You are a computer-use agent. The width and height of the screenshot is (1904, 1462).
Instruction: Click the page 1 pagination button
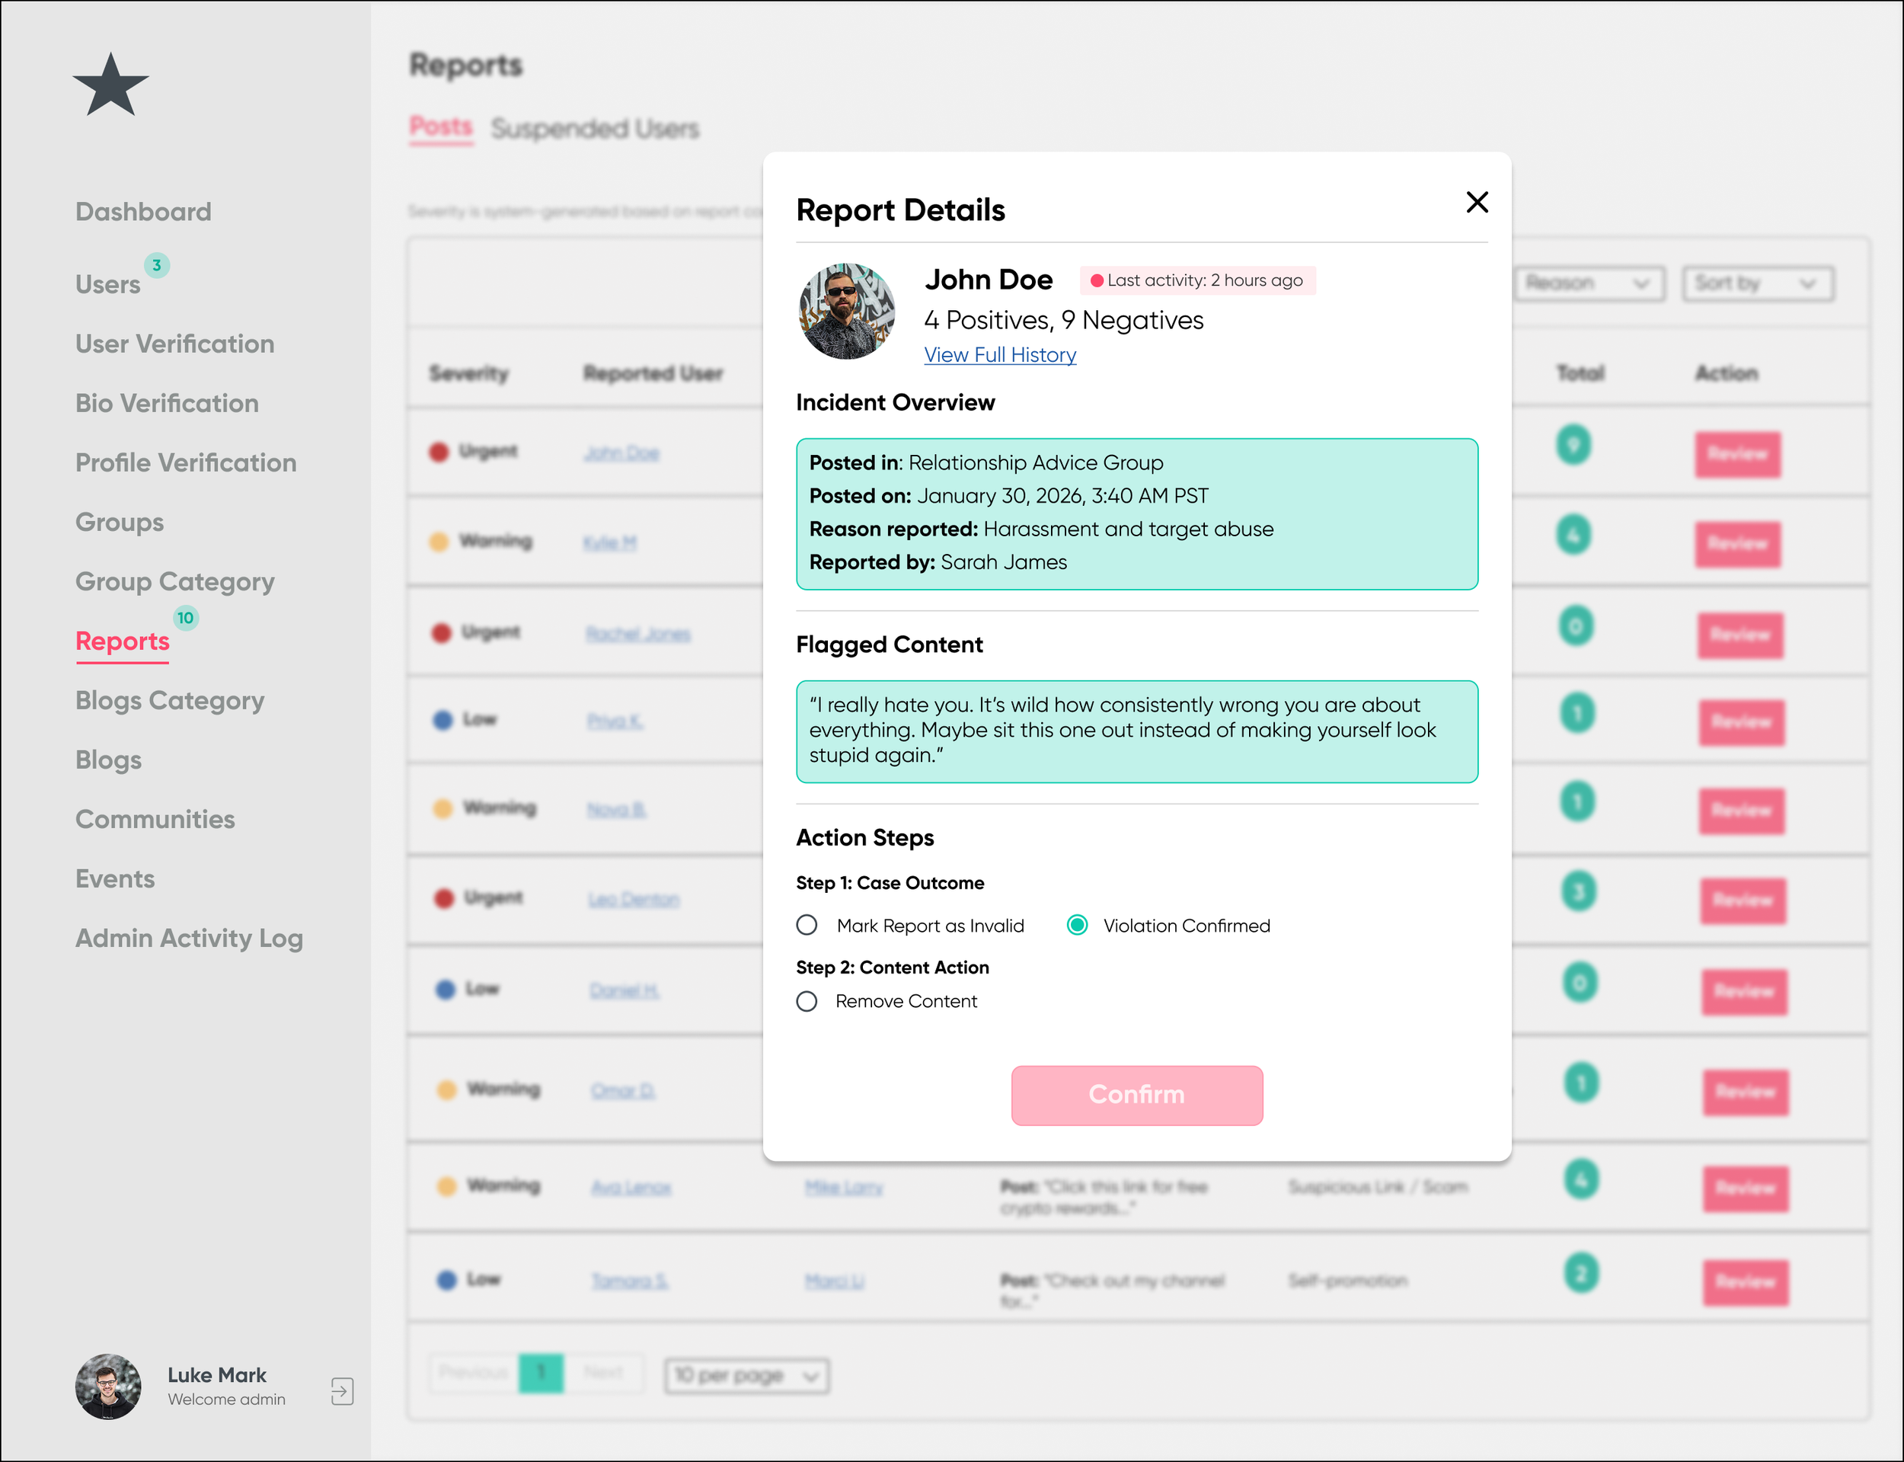541,1372
